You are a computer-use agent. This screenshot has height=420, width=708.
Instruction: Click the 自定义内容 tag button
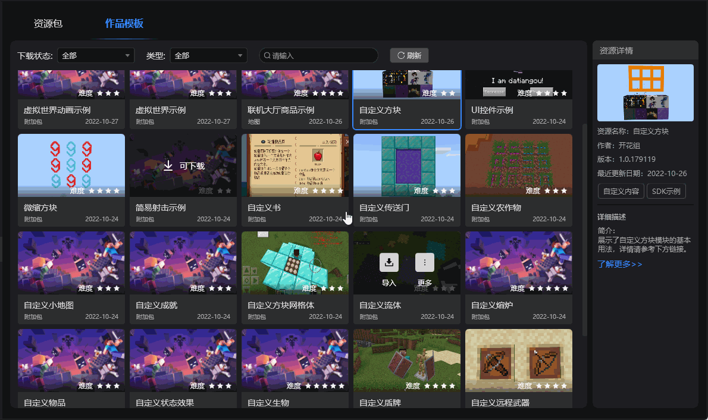[621, 191]
